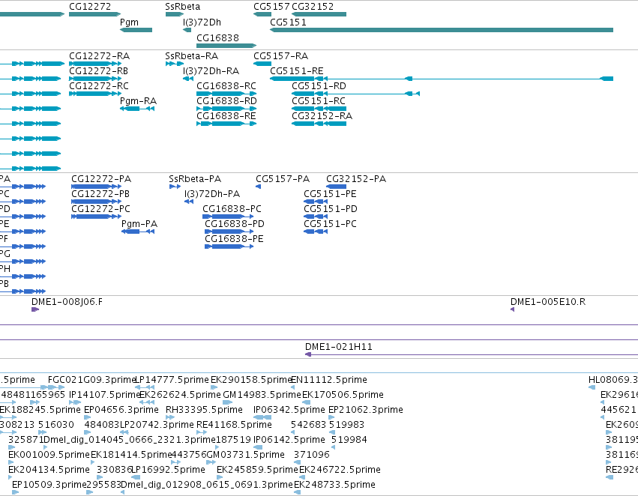Viewport: 638px width, 496px height.
Task: Select EST label EK245859.5prime
Action: tap(257, 470)
